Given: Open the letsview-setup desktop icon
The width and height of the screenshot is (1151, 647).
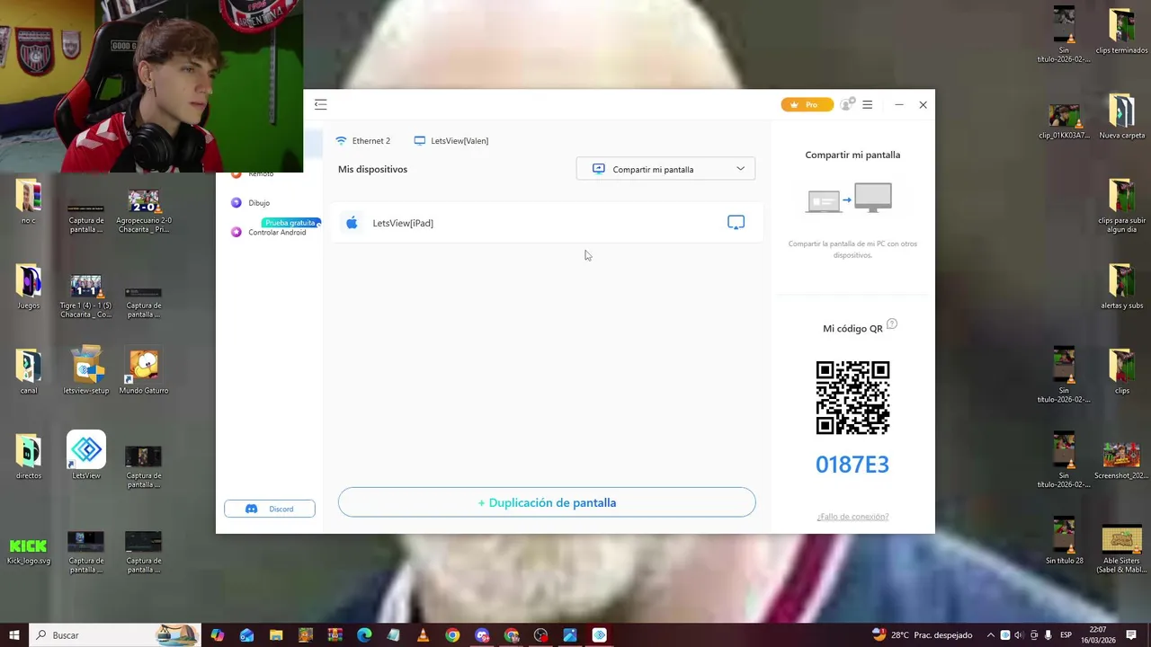Looking at the screenshot, I should tap(86, 371).
